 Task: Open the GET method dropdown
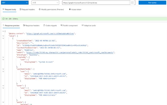point(15,3)
